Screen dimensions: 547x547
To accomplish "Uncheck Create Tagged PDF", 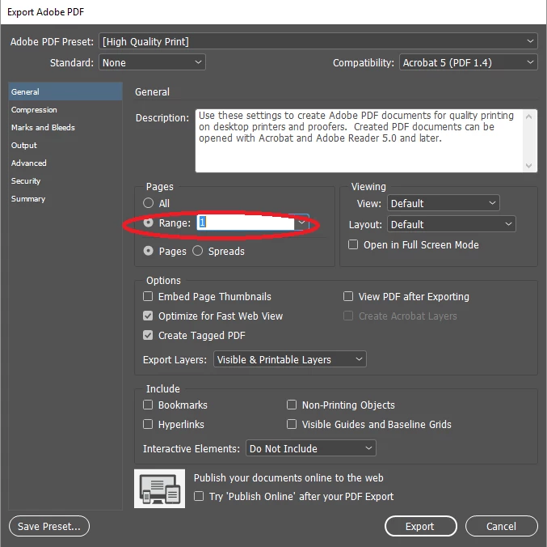I will [x=148, y=335].
